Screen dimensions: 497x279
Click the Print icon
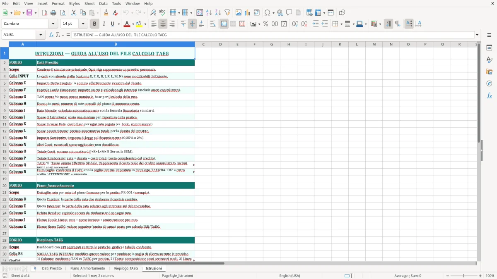[53, 13]
